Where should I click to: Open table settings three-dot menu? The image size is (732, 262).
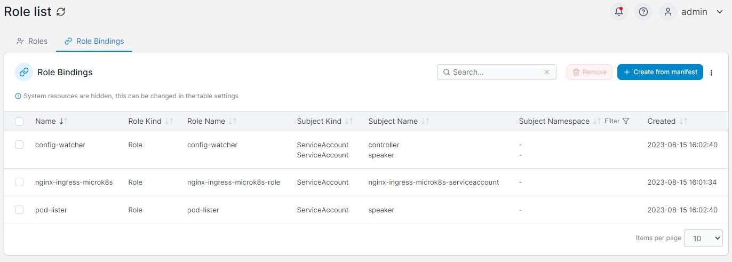[712, 73]
